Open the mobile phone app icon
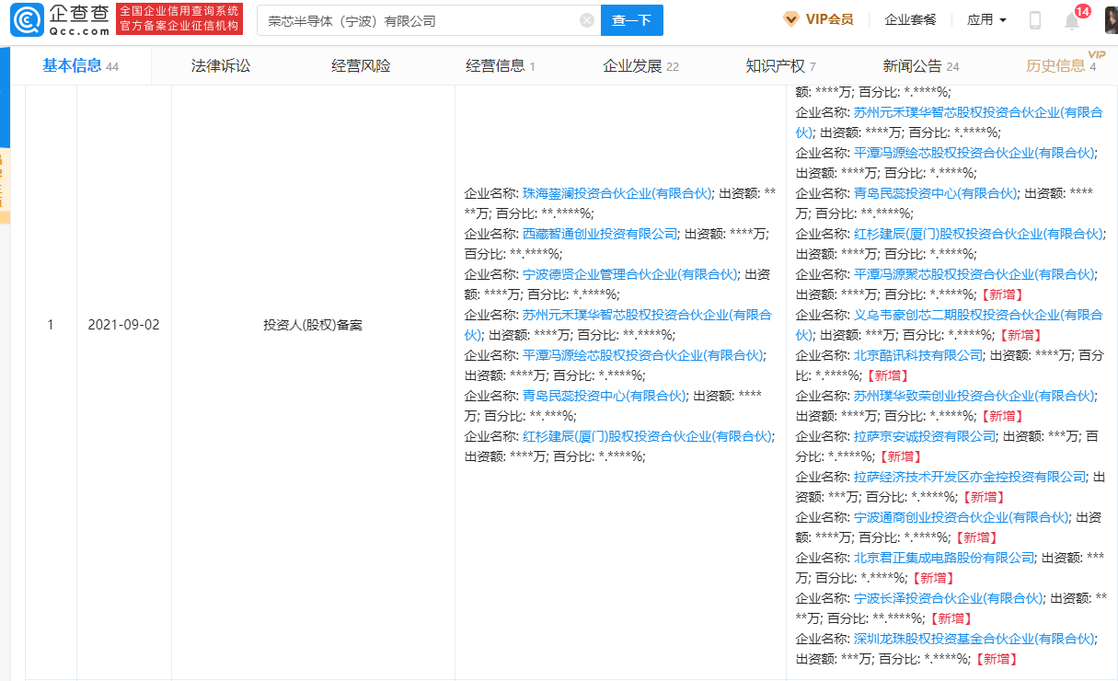This screenshot has width=1118, height=681. [1034, 20]
